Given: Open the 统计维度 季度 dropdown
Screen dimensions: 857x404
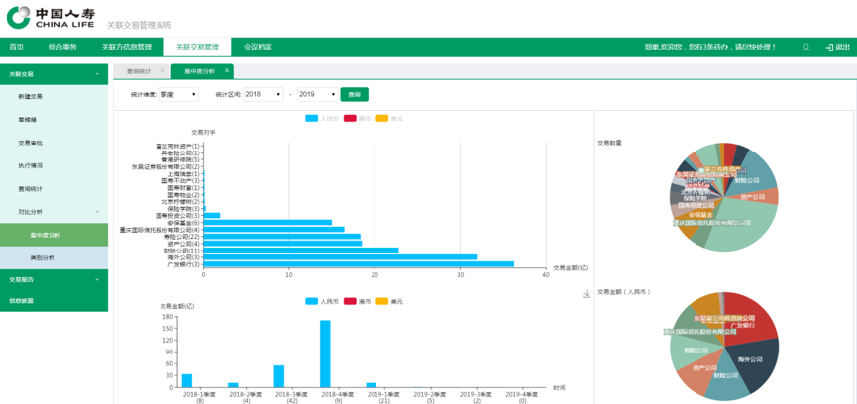Looking at the screenshot, I should pos(178,94).
